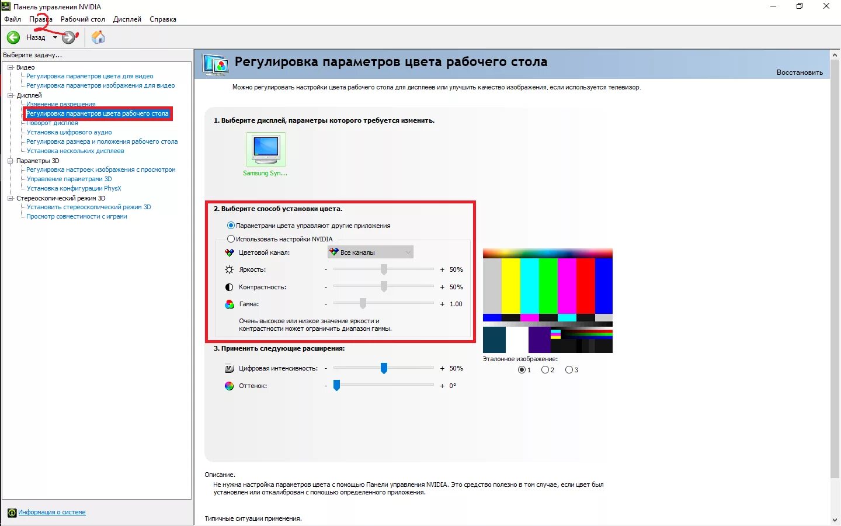Image resolution: width=841 pixels, height=526 pixels.
Task: Select 'Использовать настройки NVIDIA' radio button
Action: pos(231,239)
